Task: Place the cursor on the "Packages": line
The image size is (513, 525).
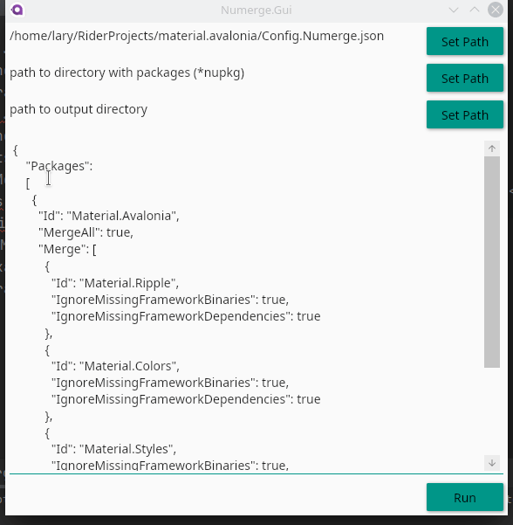Action: coord(59,166)
